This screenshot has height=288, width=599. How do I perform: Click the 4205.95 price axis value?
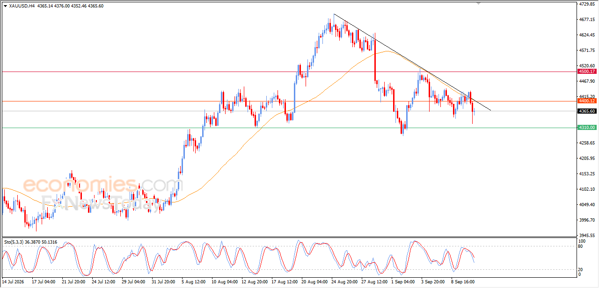586,158
